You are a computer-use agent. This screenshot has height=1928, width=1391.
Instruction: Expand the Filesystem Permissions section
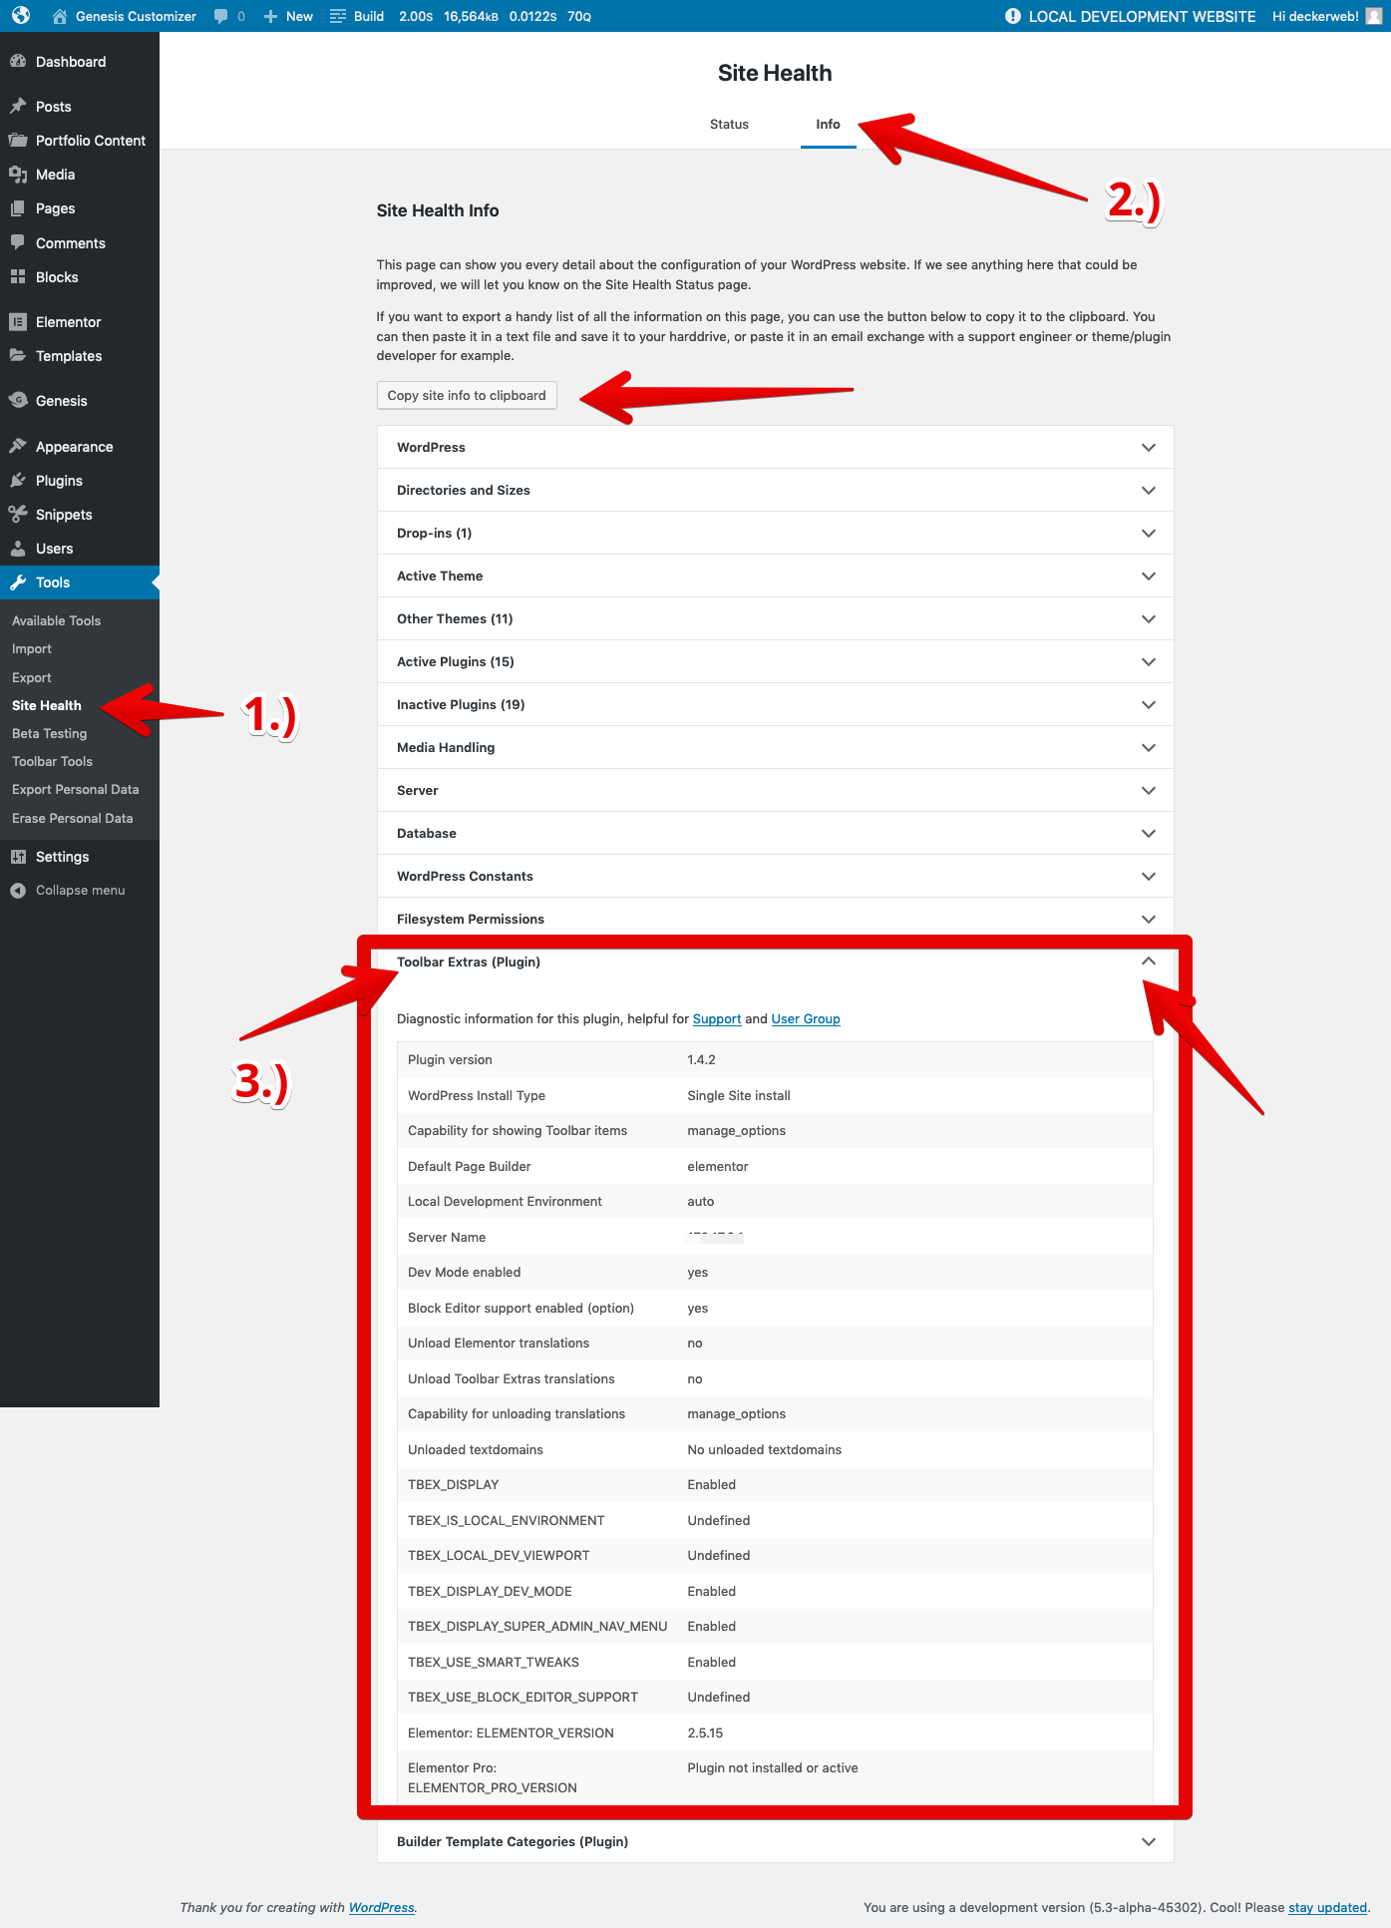pyautogui.click(x=775, y=919)
